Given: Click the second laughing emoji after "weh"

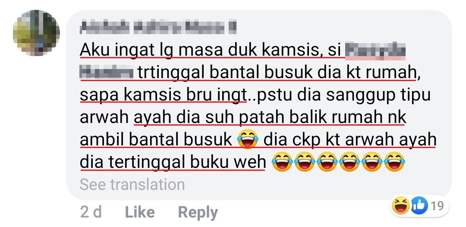Looking at the screenshot, I should [304, 162].
